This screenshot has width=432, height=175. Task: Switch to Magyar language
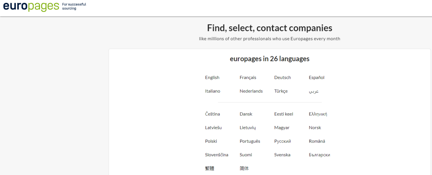click(x=282, y=128)
